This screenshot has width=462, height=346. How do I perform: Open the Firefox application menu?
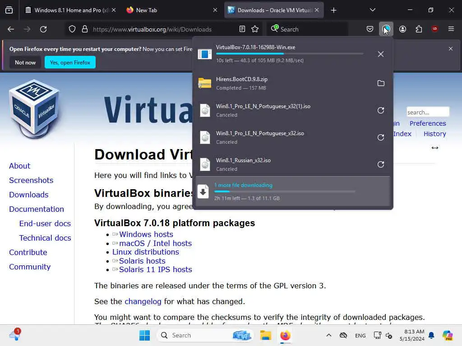(451, 29)
